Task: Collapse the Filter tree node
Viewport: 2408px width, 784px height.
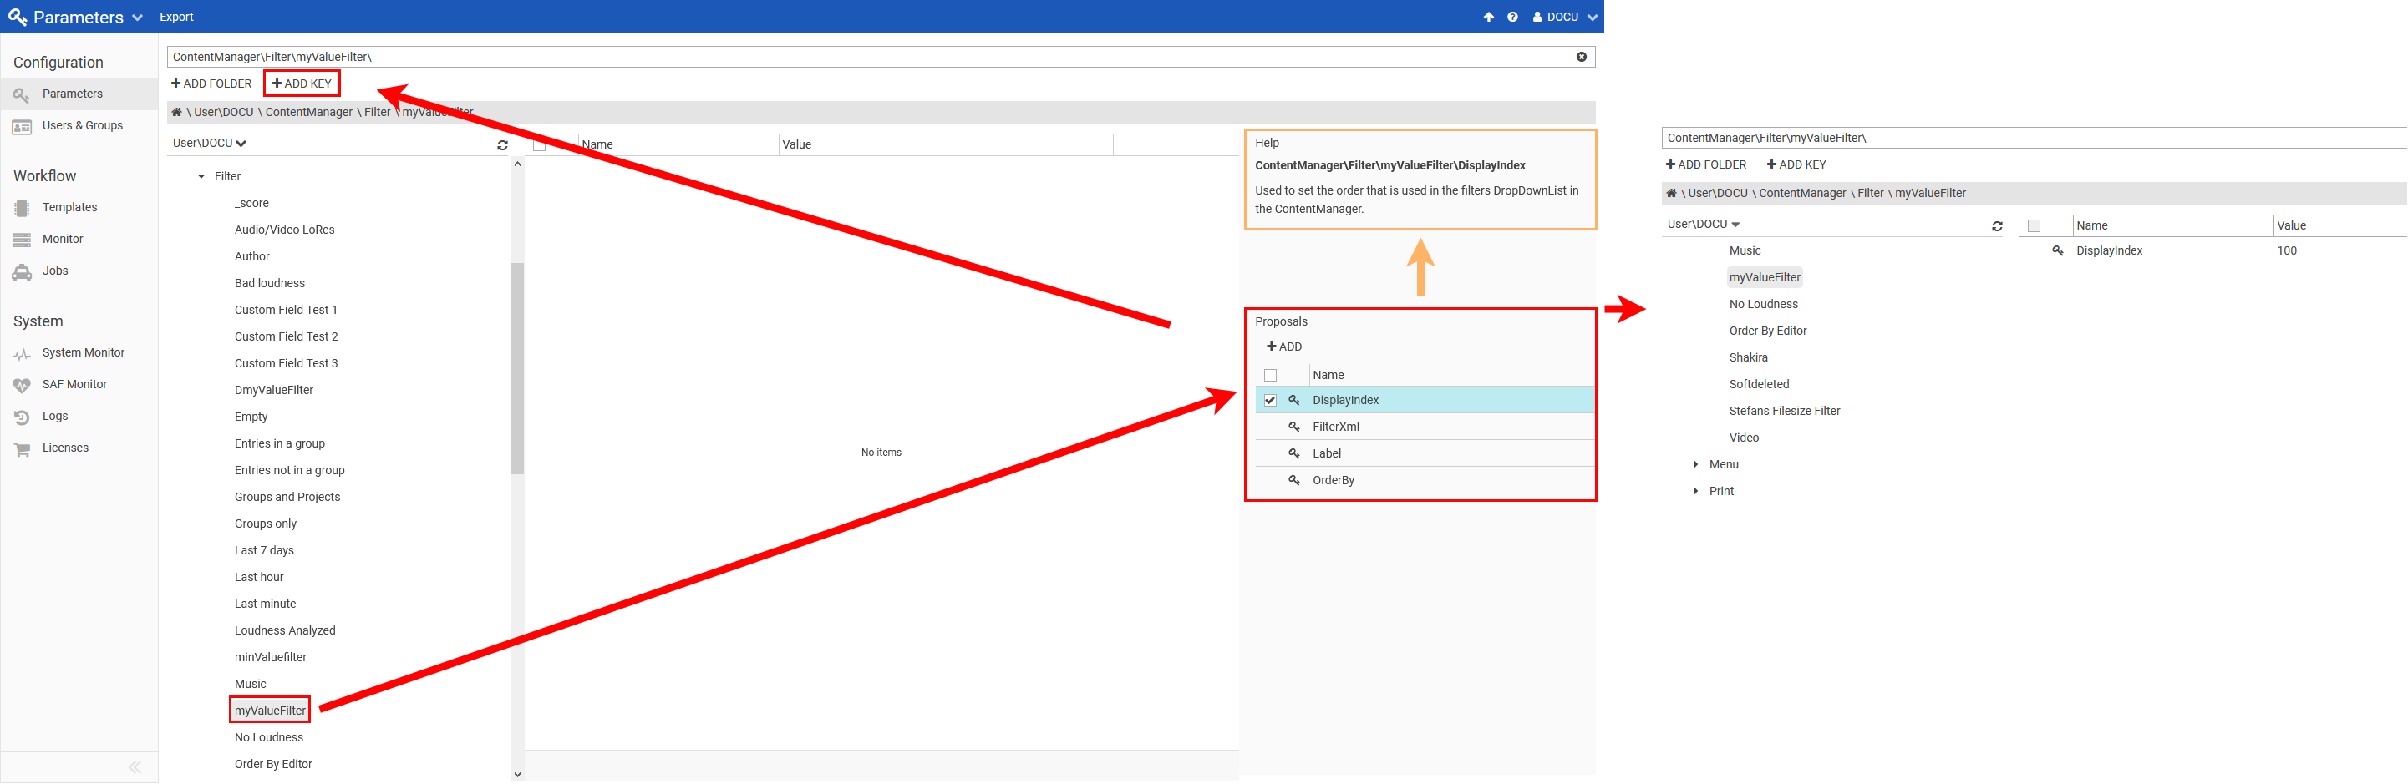Action: point(201,177)
